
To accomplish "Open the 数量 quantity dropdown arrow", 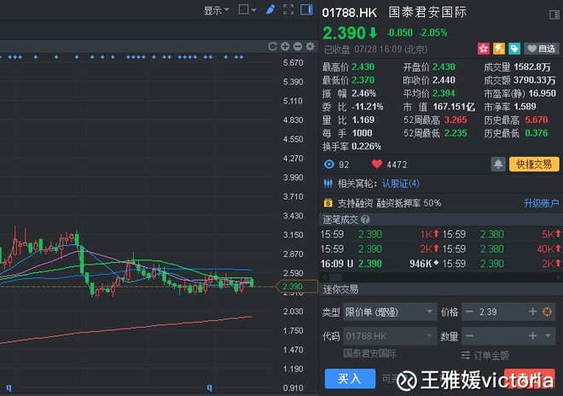I will 548,335.
